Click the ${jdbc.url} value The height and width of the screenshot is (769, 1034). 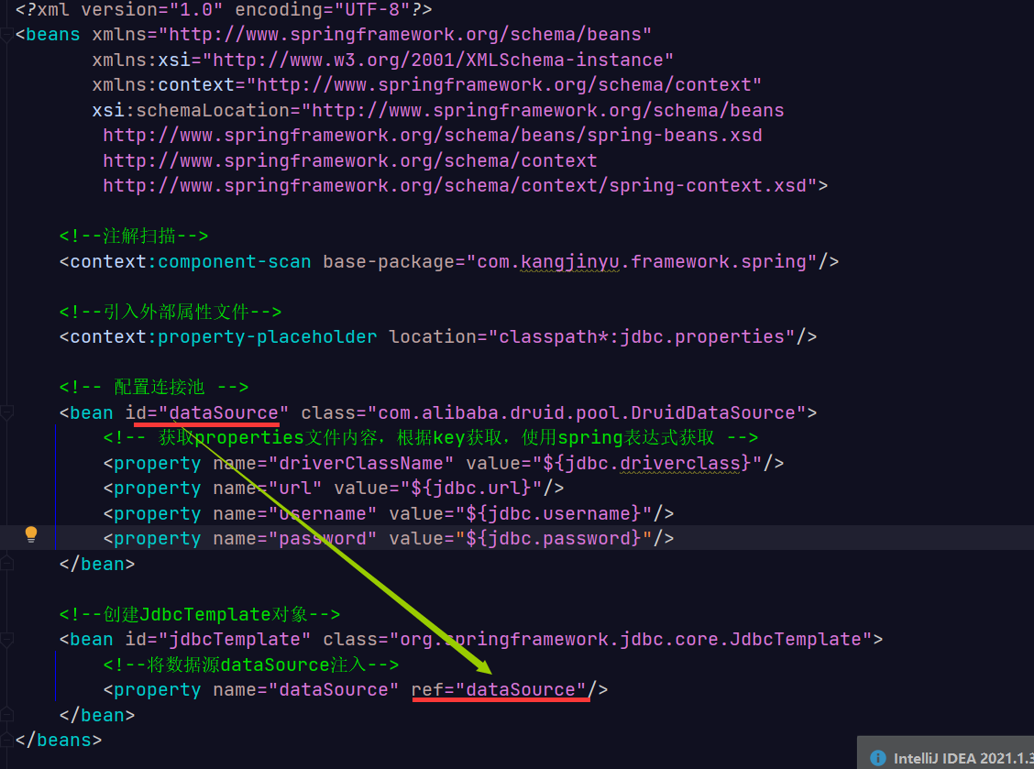coord(471,488)
